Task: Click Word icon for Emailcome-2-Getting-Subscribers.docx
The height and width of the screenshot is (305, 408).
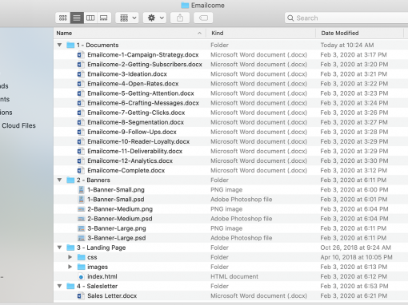Action: 80,65
